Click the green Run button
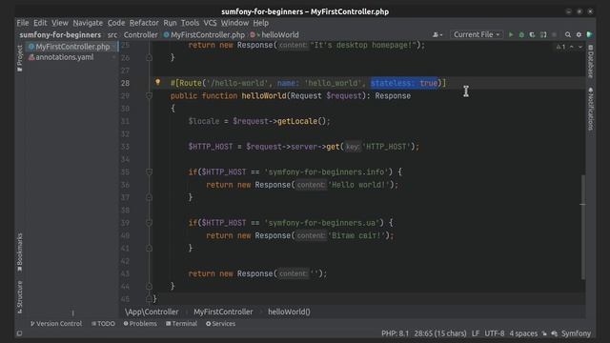This screenshot has height=343, width=610. click(511, 34)
